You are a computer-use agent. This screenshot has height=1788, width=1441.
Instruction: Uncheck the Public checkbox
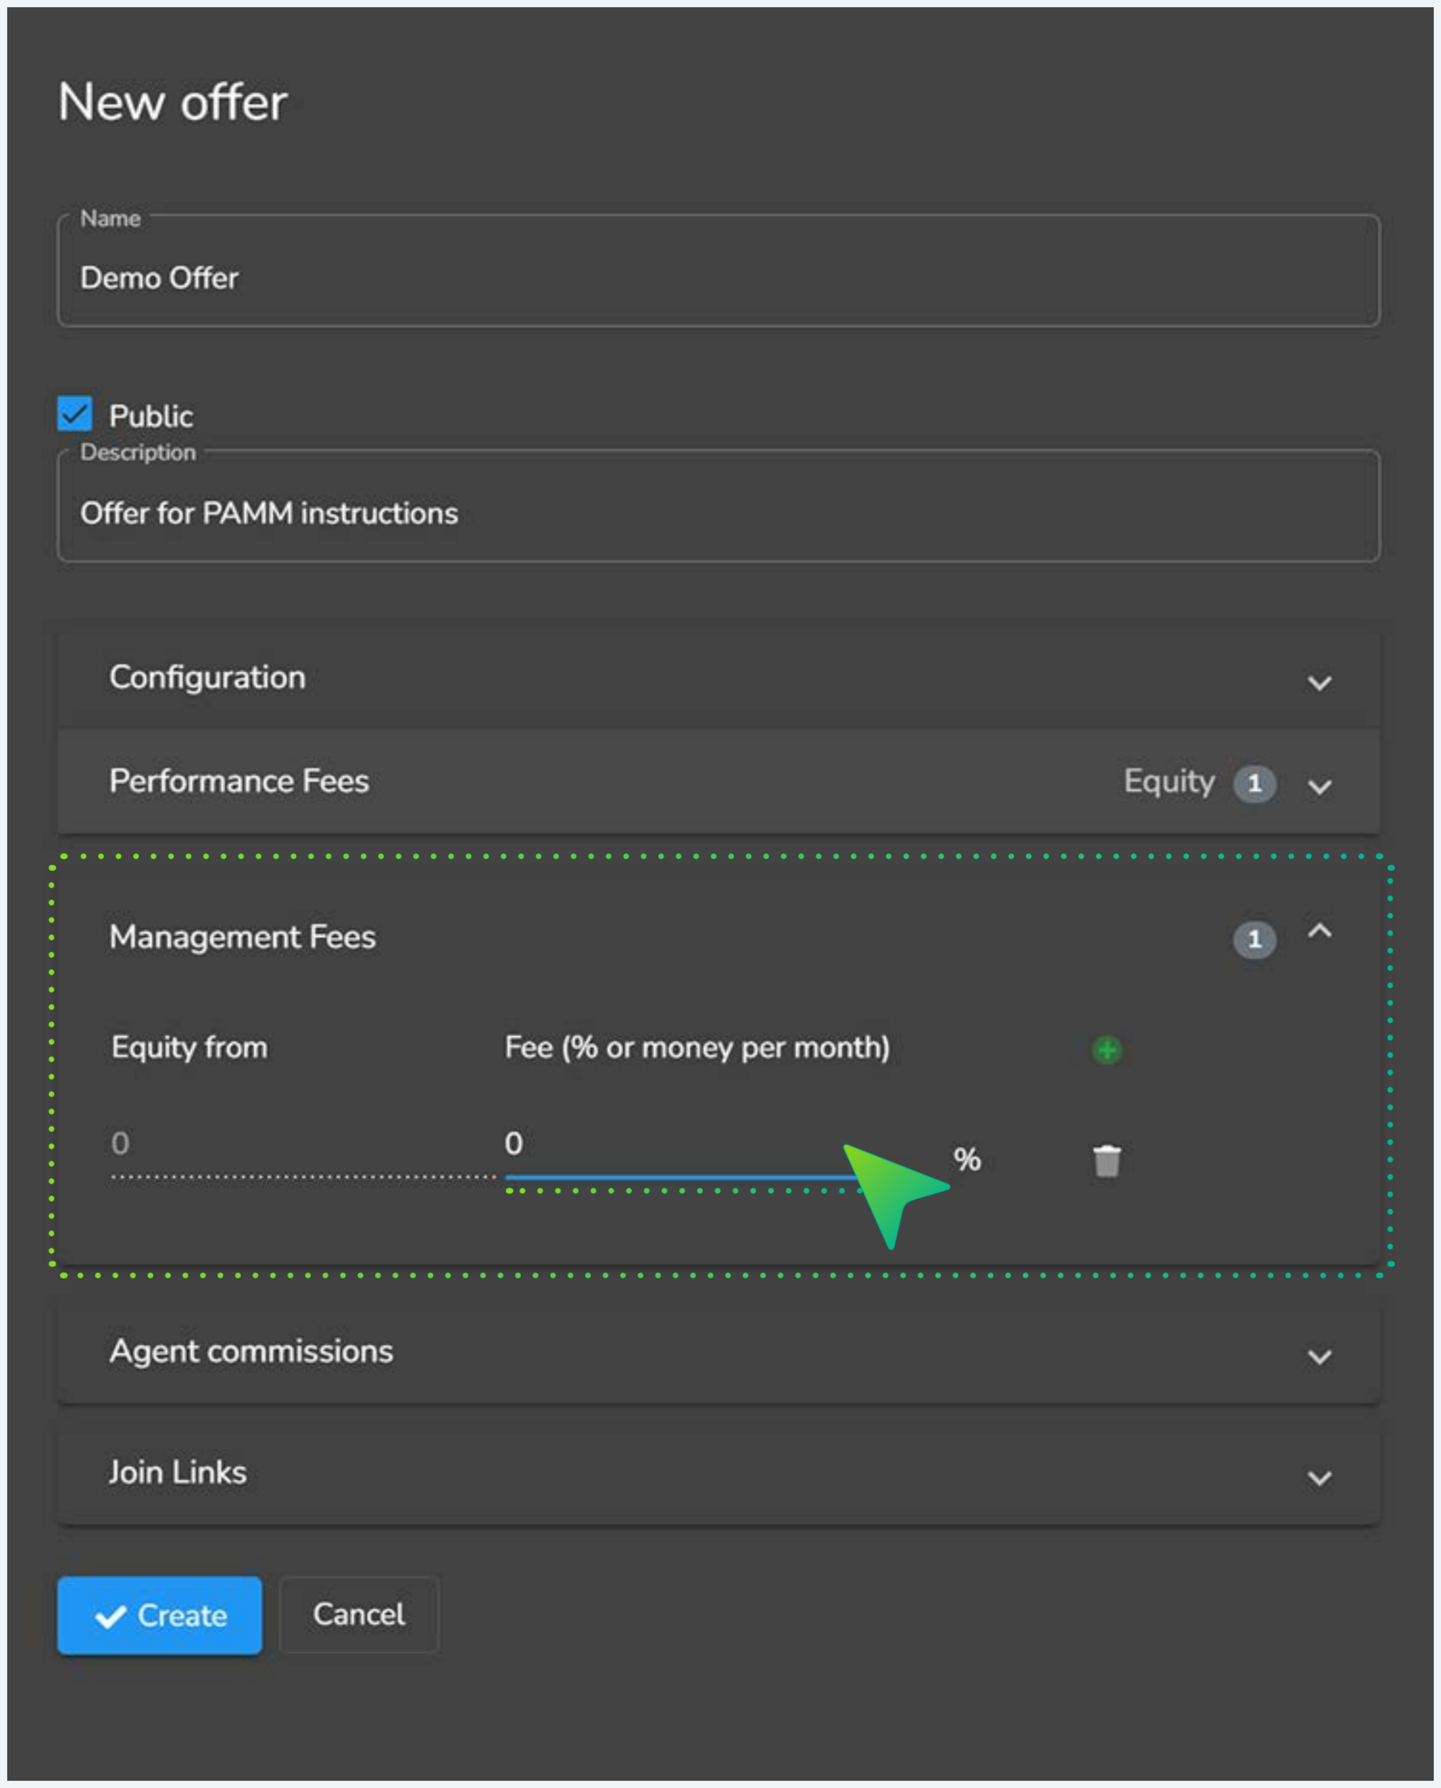pyautogui.click(x=75, y=413)
